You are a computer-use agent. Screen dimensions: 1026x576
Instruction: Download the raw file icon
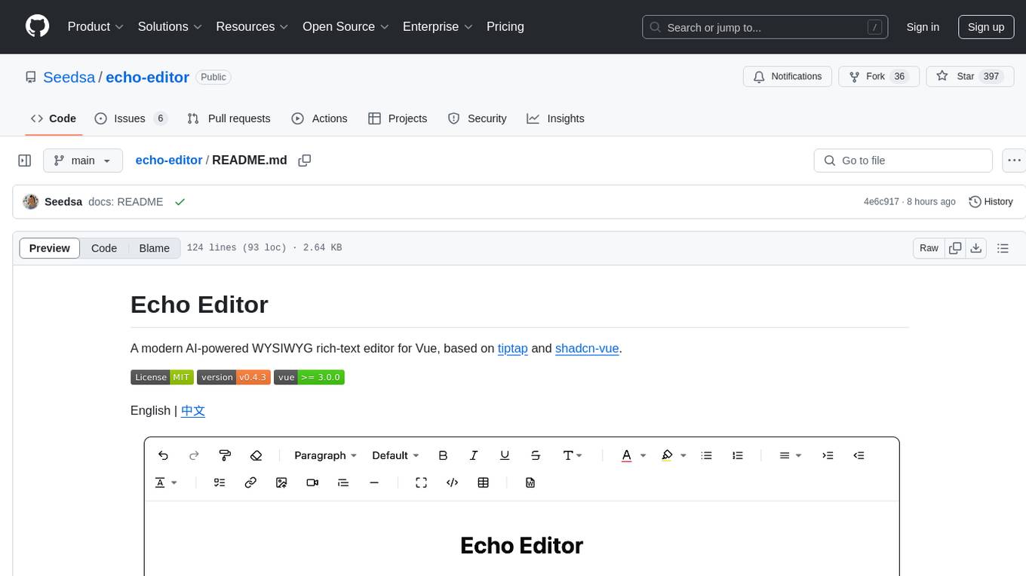click(975, 248)
